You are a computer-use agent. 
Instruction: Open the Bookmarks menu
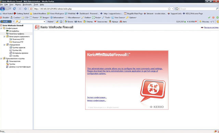27,4
